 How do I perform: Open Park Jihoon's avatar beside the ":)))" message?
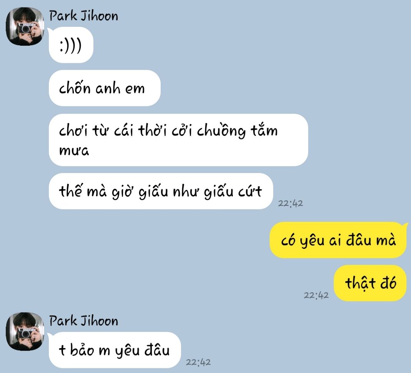coord(25,26)
